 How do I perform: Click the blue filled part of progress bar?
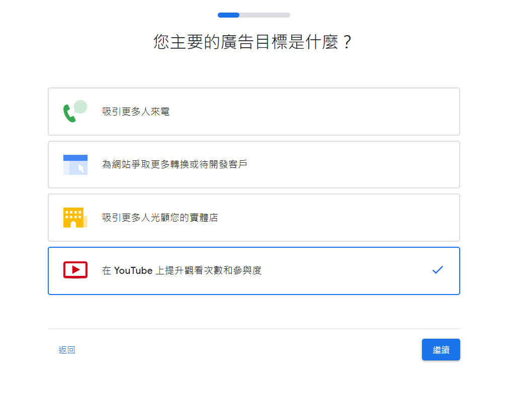coord(228,15)
